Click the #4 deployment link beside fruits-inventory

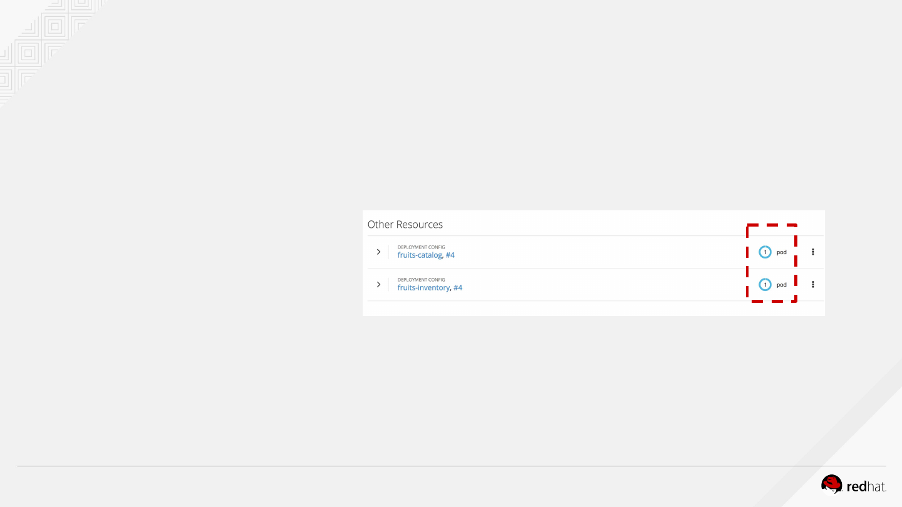click(458, 288)
